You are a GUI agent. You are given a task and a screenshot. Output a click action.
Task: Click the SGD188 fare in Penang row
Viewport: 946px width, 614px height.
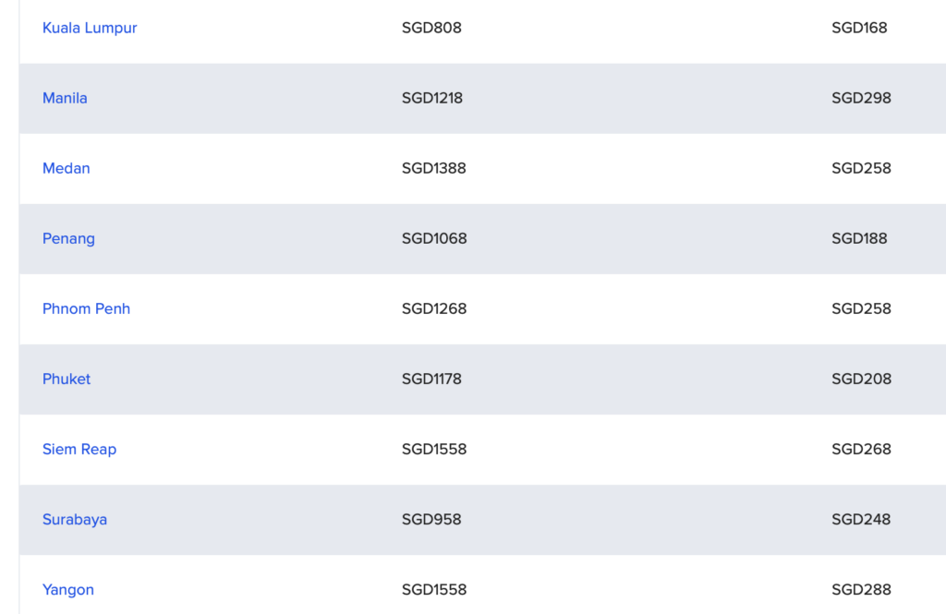coord(859,238)
